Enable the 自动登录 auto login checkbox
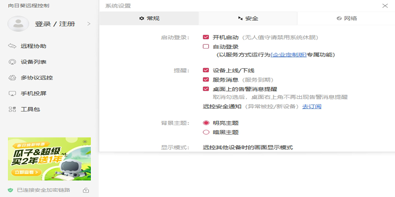 point(206,47)
